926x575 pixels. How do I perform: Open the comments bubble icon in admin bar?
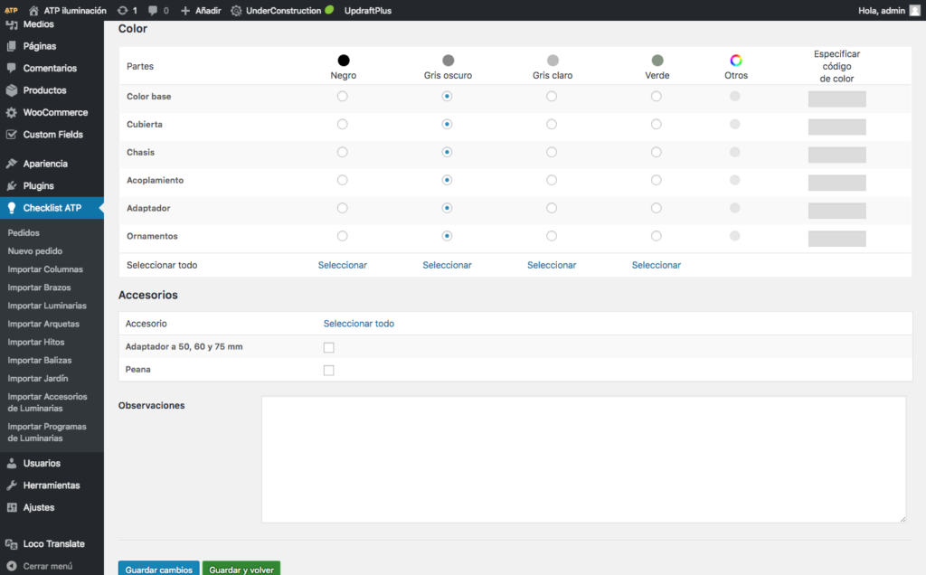point(153,10)
